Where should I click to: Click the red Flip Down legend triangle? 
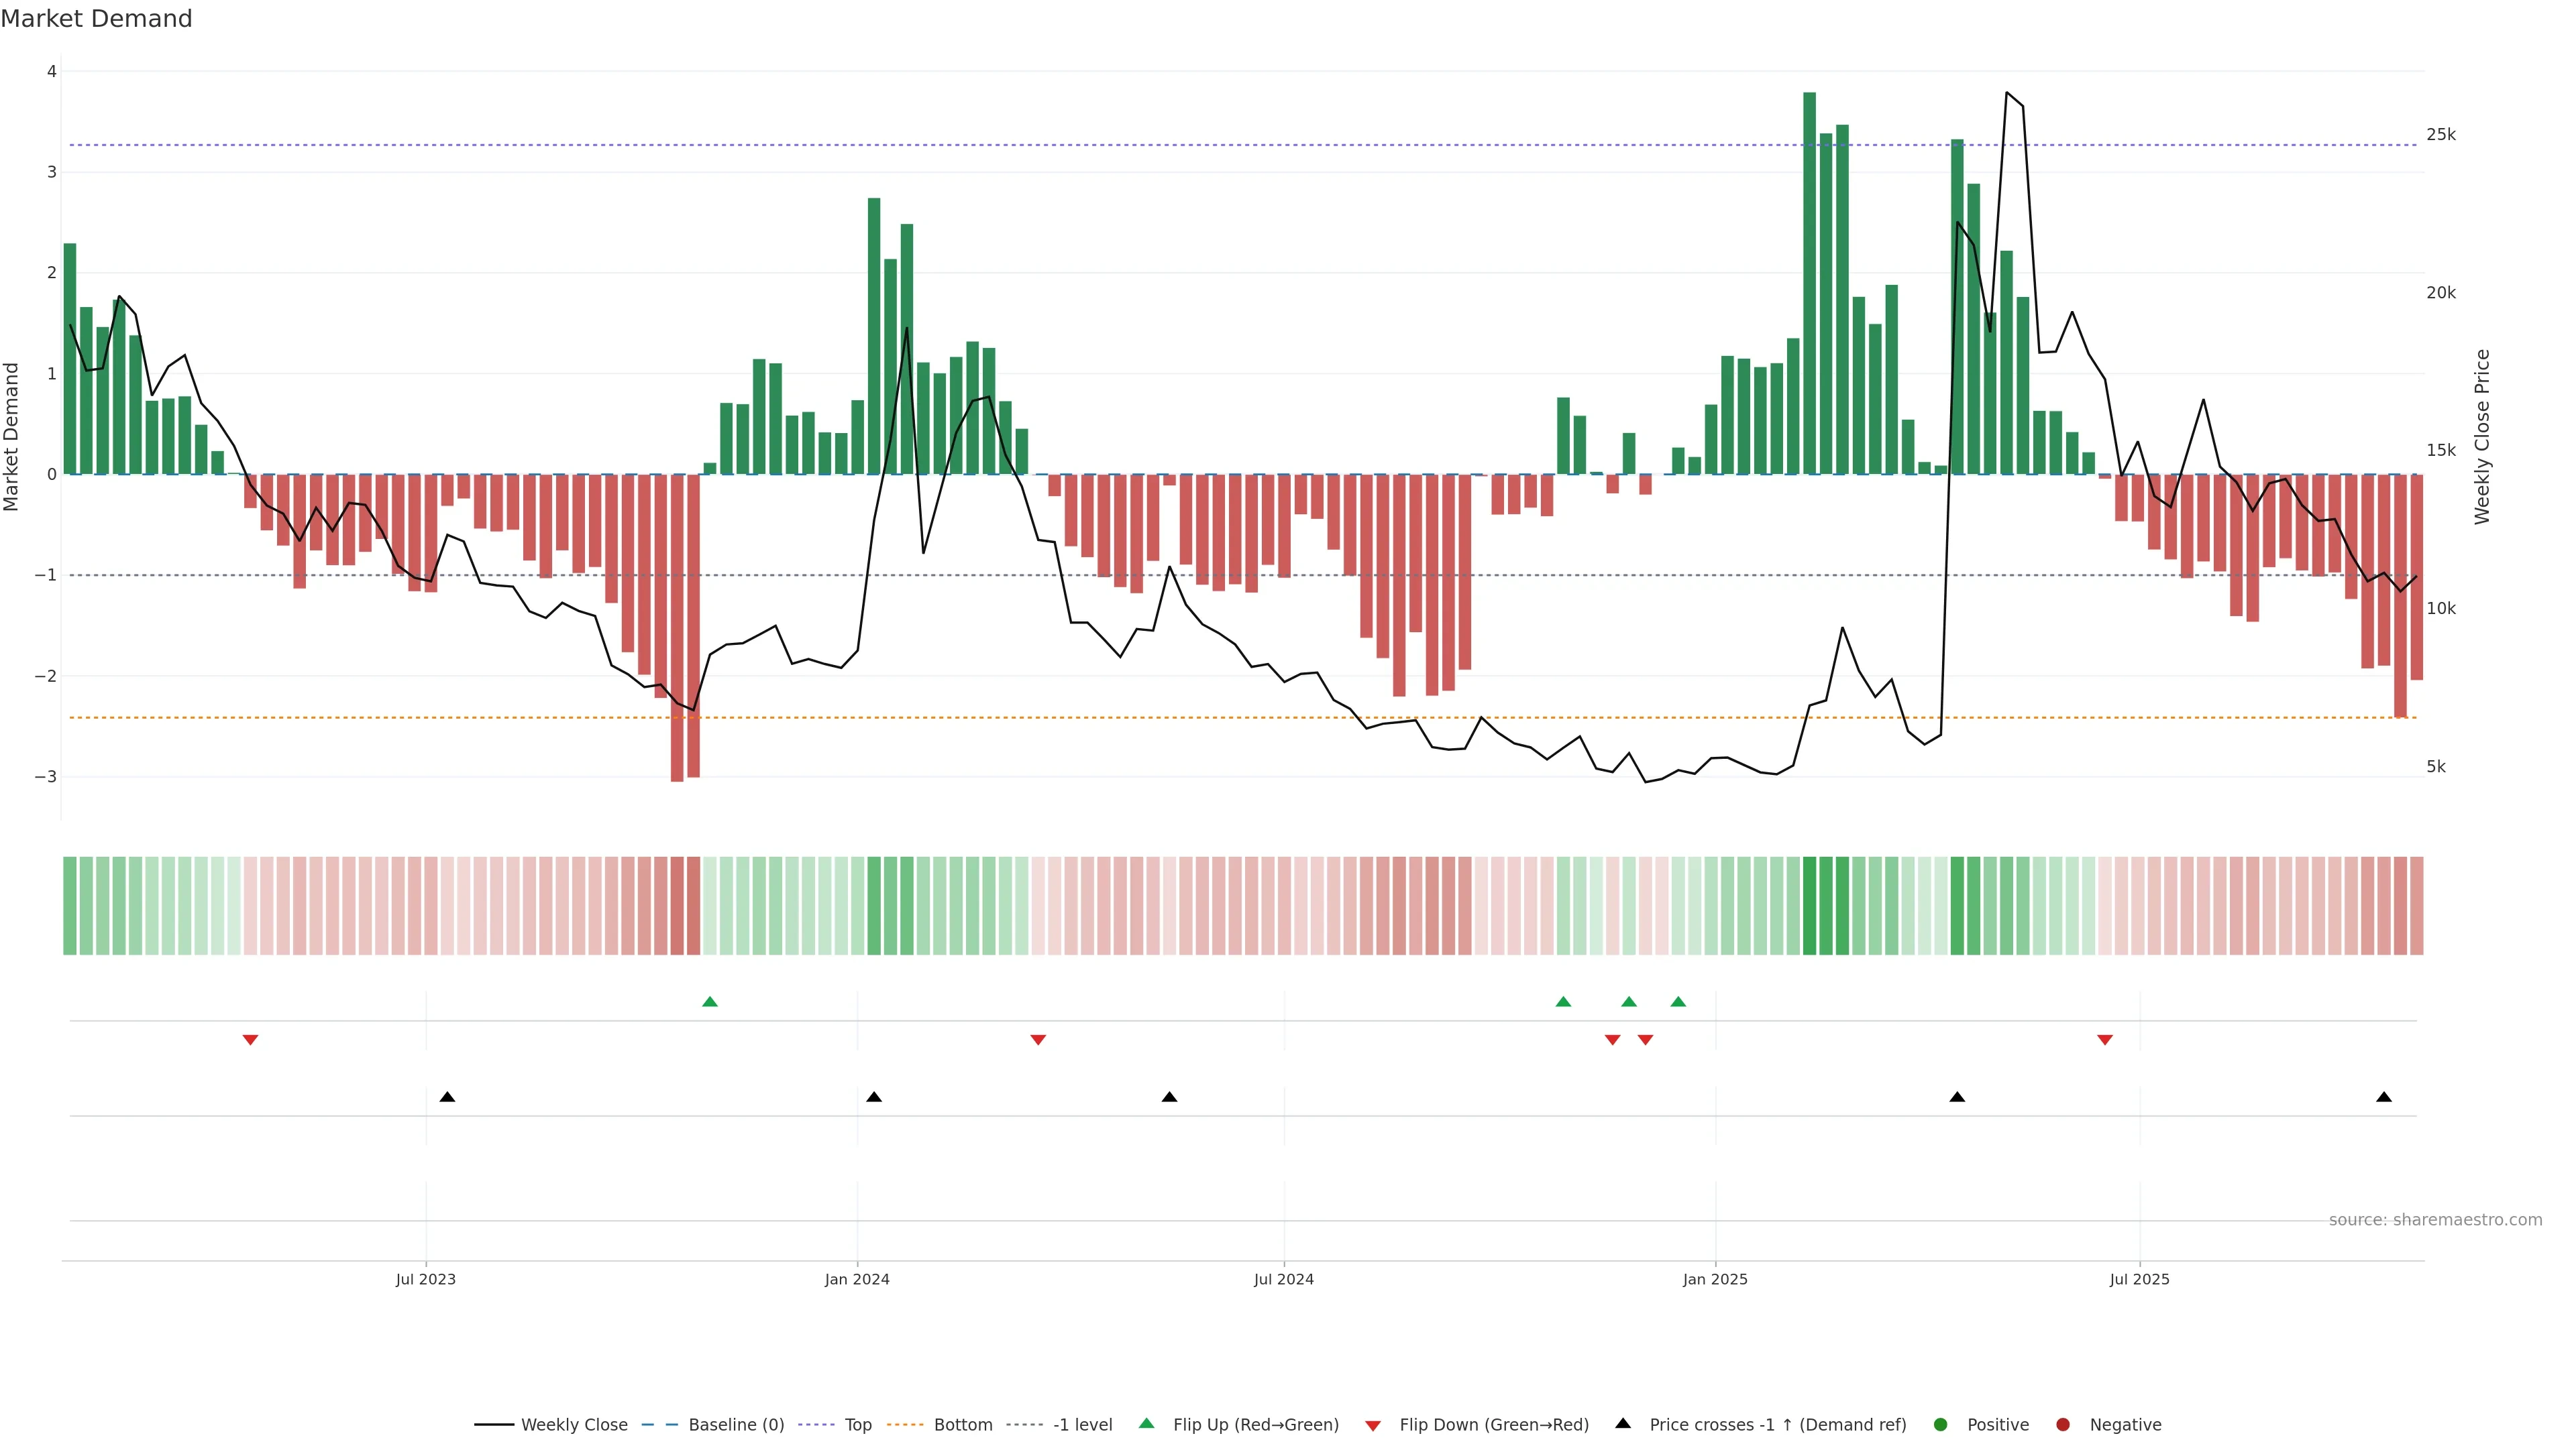1373,1425
